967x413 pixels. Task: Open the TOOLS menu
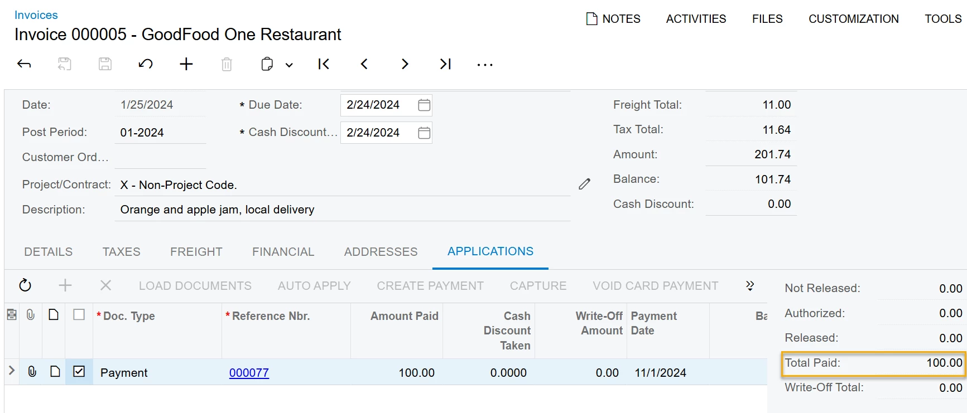943,19
